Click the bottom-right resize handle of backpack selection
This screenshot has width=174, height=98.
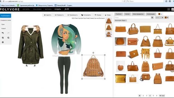click(105, 79)
